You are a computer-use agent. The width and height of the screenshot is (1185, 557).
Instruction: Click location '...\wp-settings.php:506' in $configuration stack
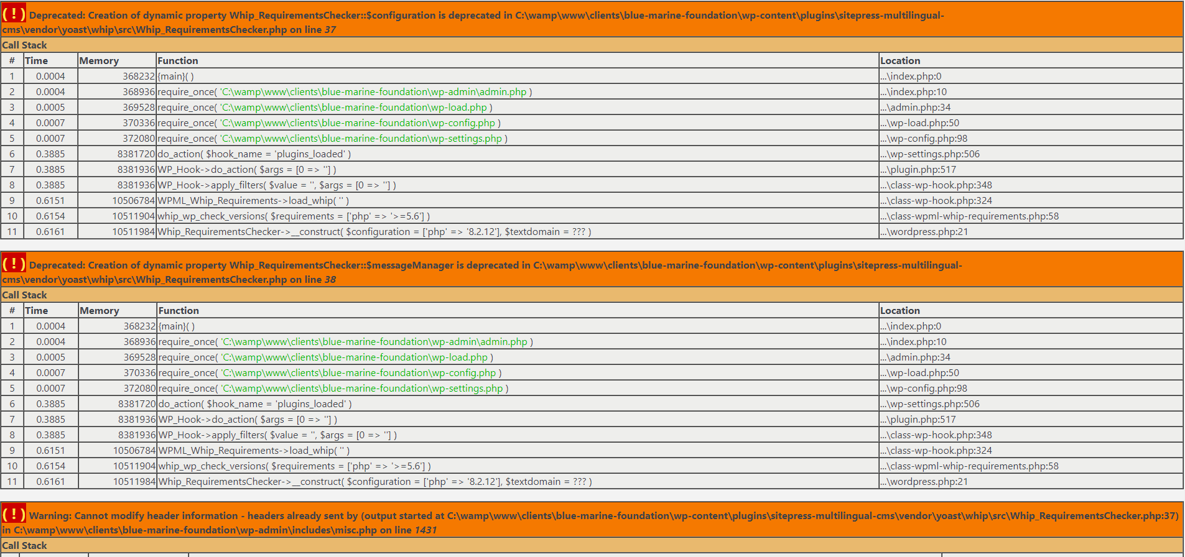pos(930,154)
